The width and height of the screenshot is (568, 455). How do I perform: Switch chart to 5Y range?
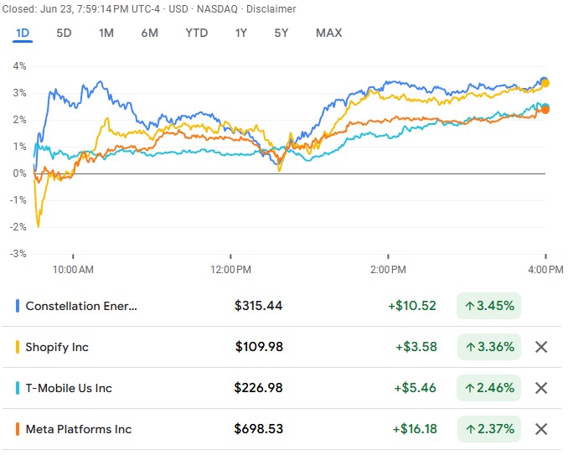(282, 34)
